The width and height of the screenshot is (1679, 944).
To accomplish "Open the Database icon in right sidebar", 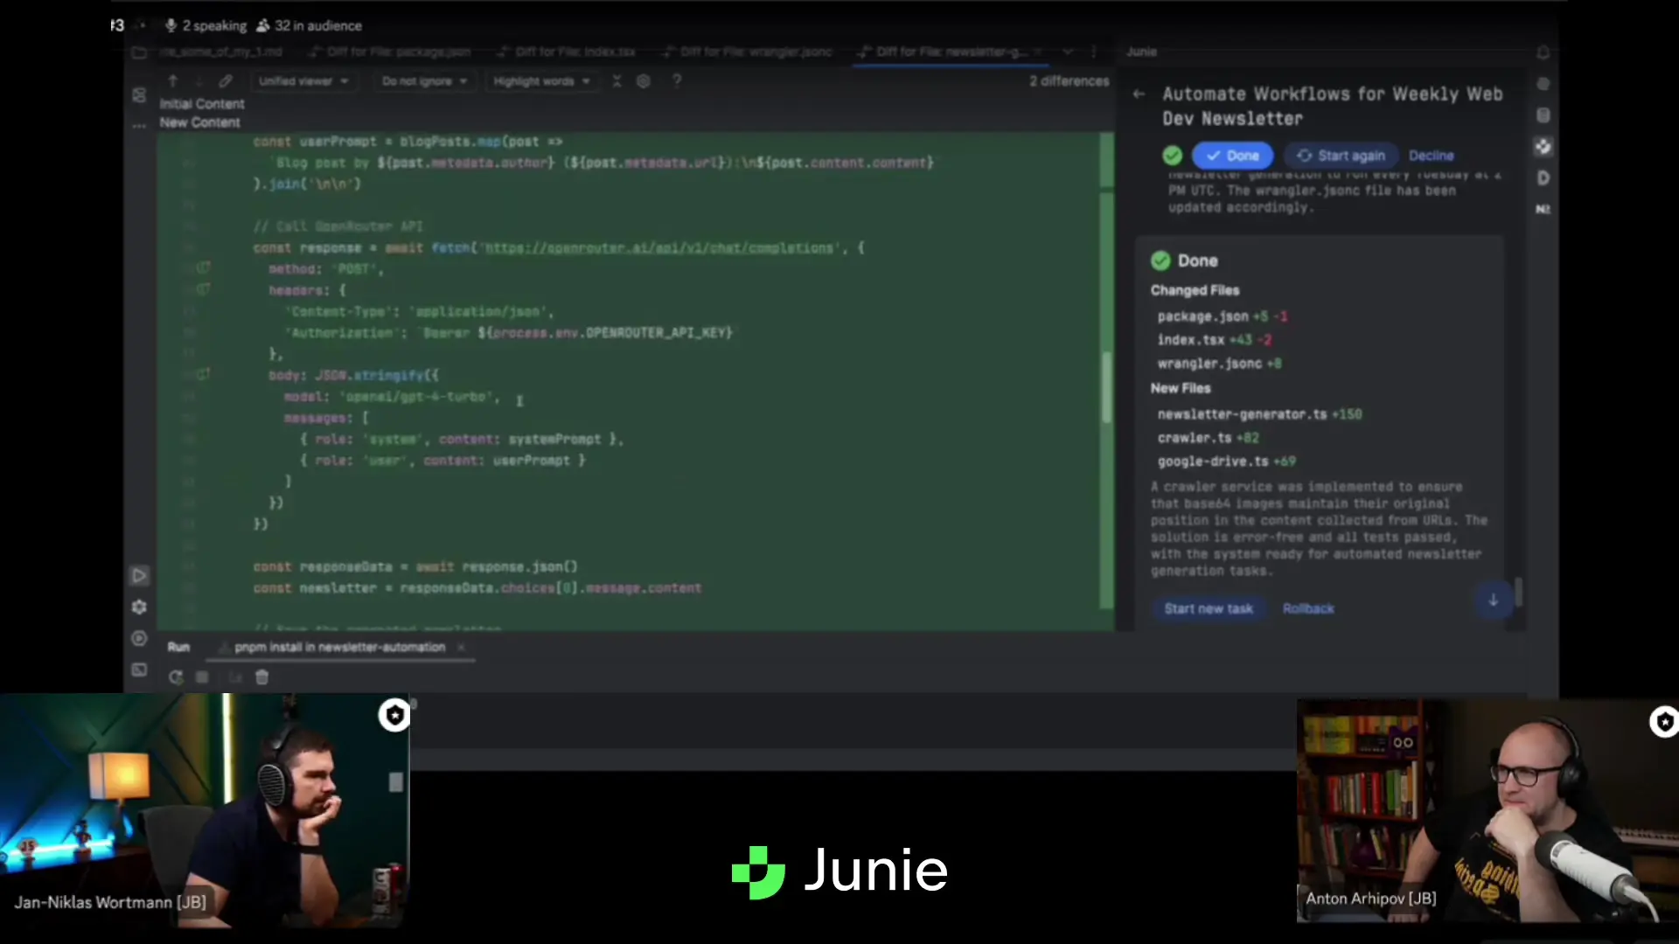I will pyautogui.click(x=1543, y=115).
